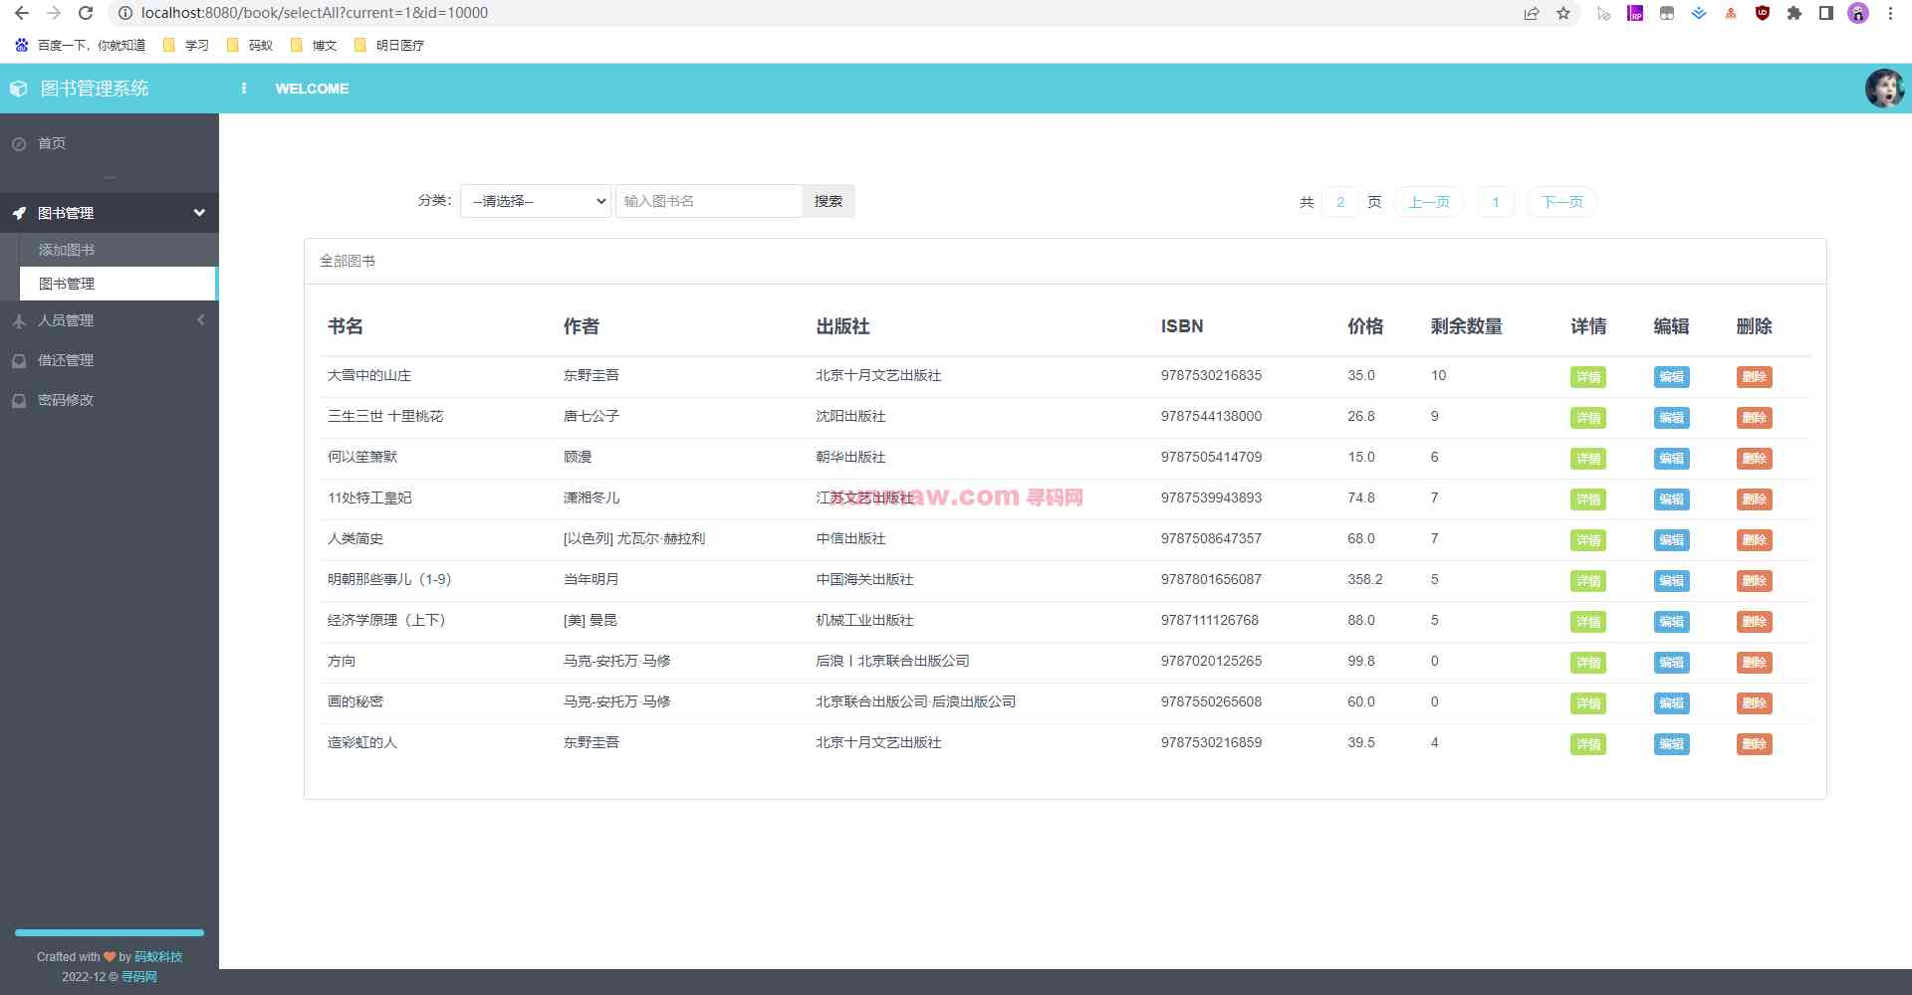Open 借还管理 from the sidebar icon
This screenshot has width=1912, height=995.
19,360
